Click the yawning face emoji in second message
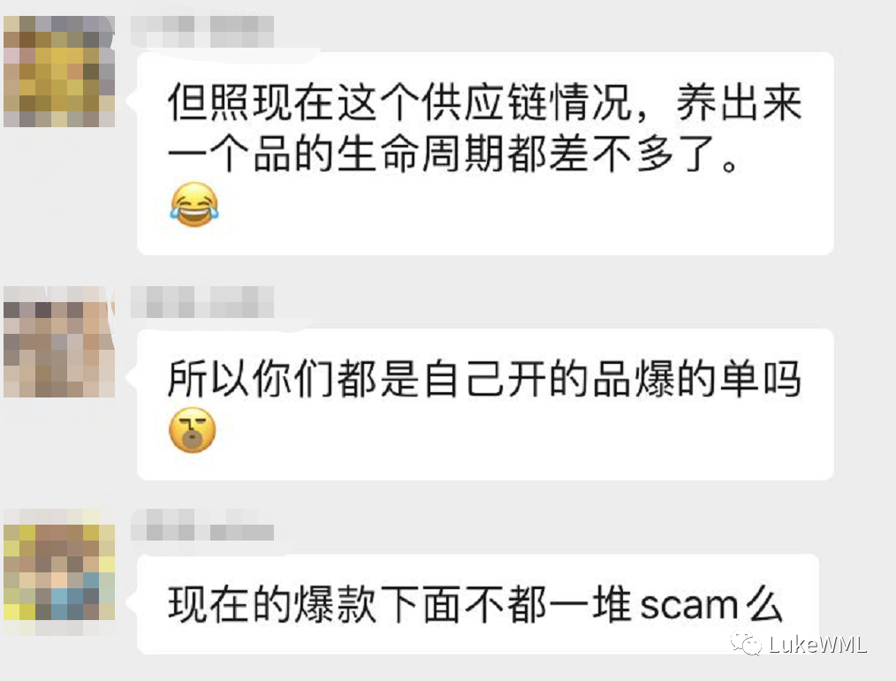 (x=193, y=430)
